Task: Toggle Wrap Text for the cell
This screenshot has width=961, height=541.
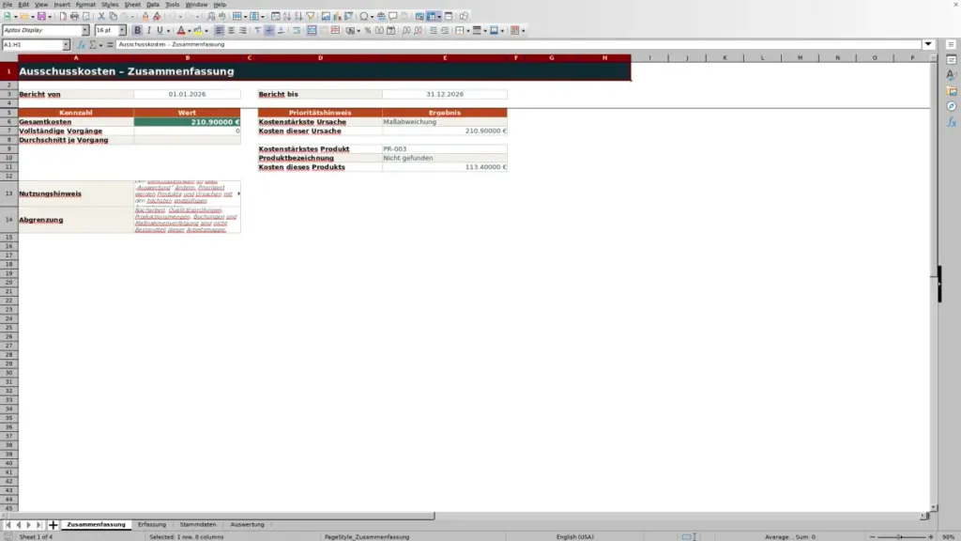Action: (297, 31)
